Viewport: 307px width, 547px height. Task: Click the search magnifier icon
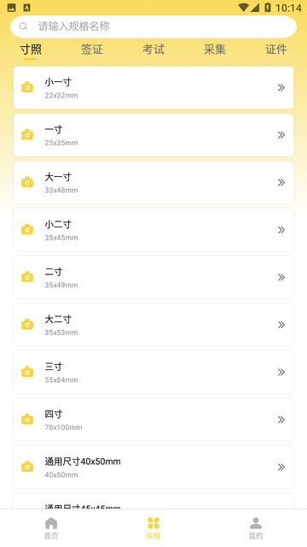[x=23, y=26]
